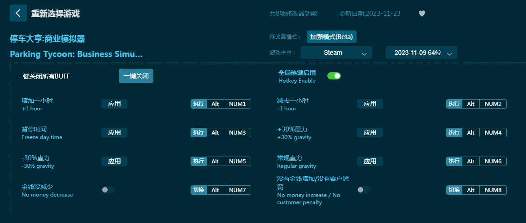Click the NUM1 hotkey field
Screen dimensions: 526x223
click(x=237, y=104)
